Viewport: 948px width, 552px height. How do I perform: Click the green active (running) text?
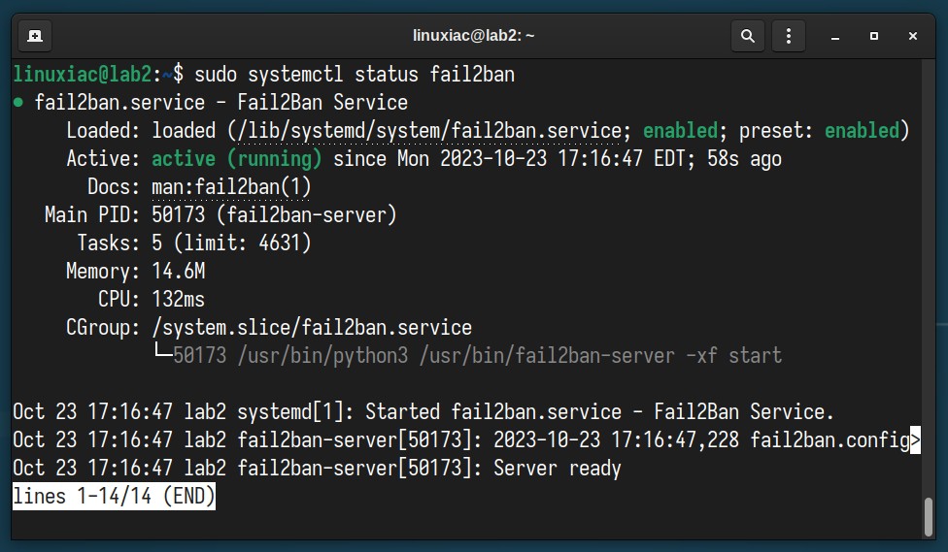[x=236, y=159]
